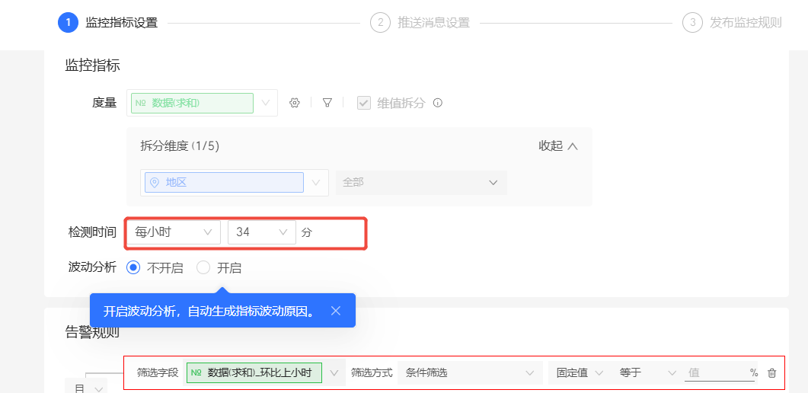
Task: Toggle the 维值拆分 checkbox
Action: pyautogui.click(x=364, y=103)
